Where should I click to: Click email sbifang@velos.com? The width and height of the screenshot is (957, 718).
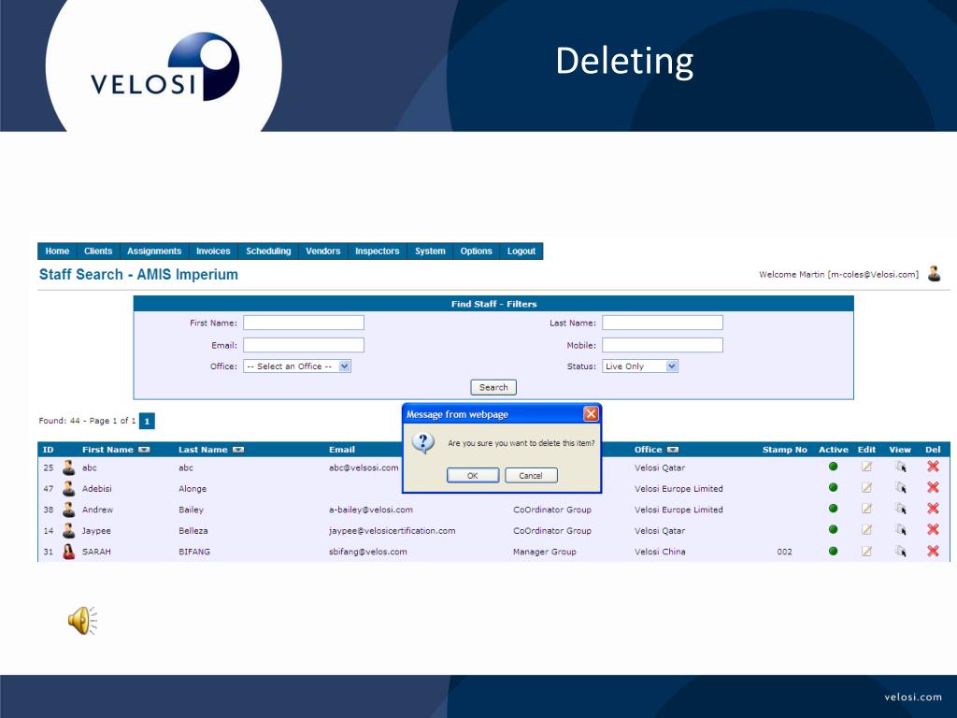click(x=368, y=552)
